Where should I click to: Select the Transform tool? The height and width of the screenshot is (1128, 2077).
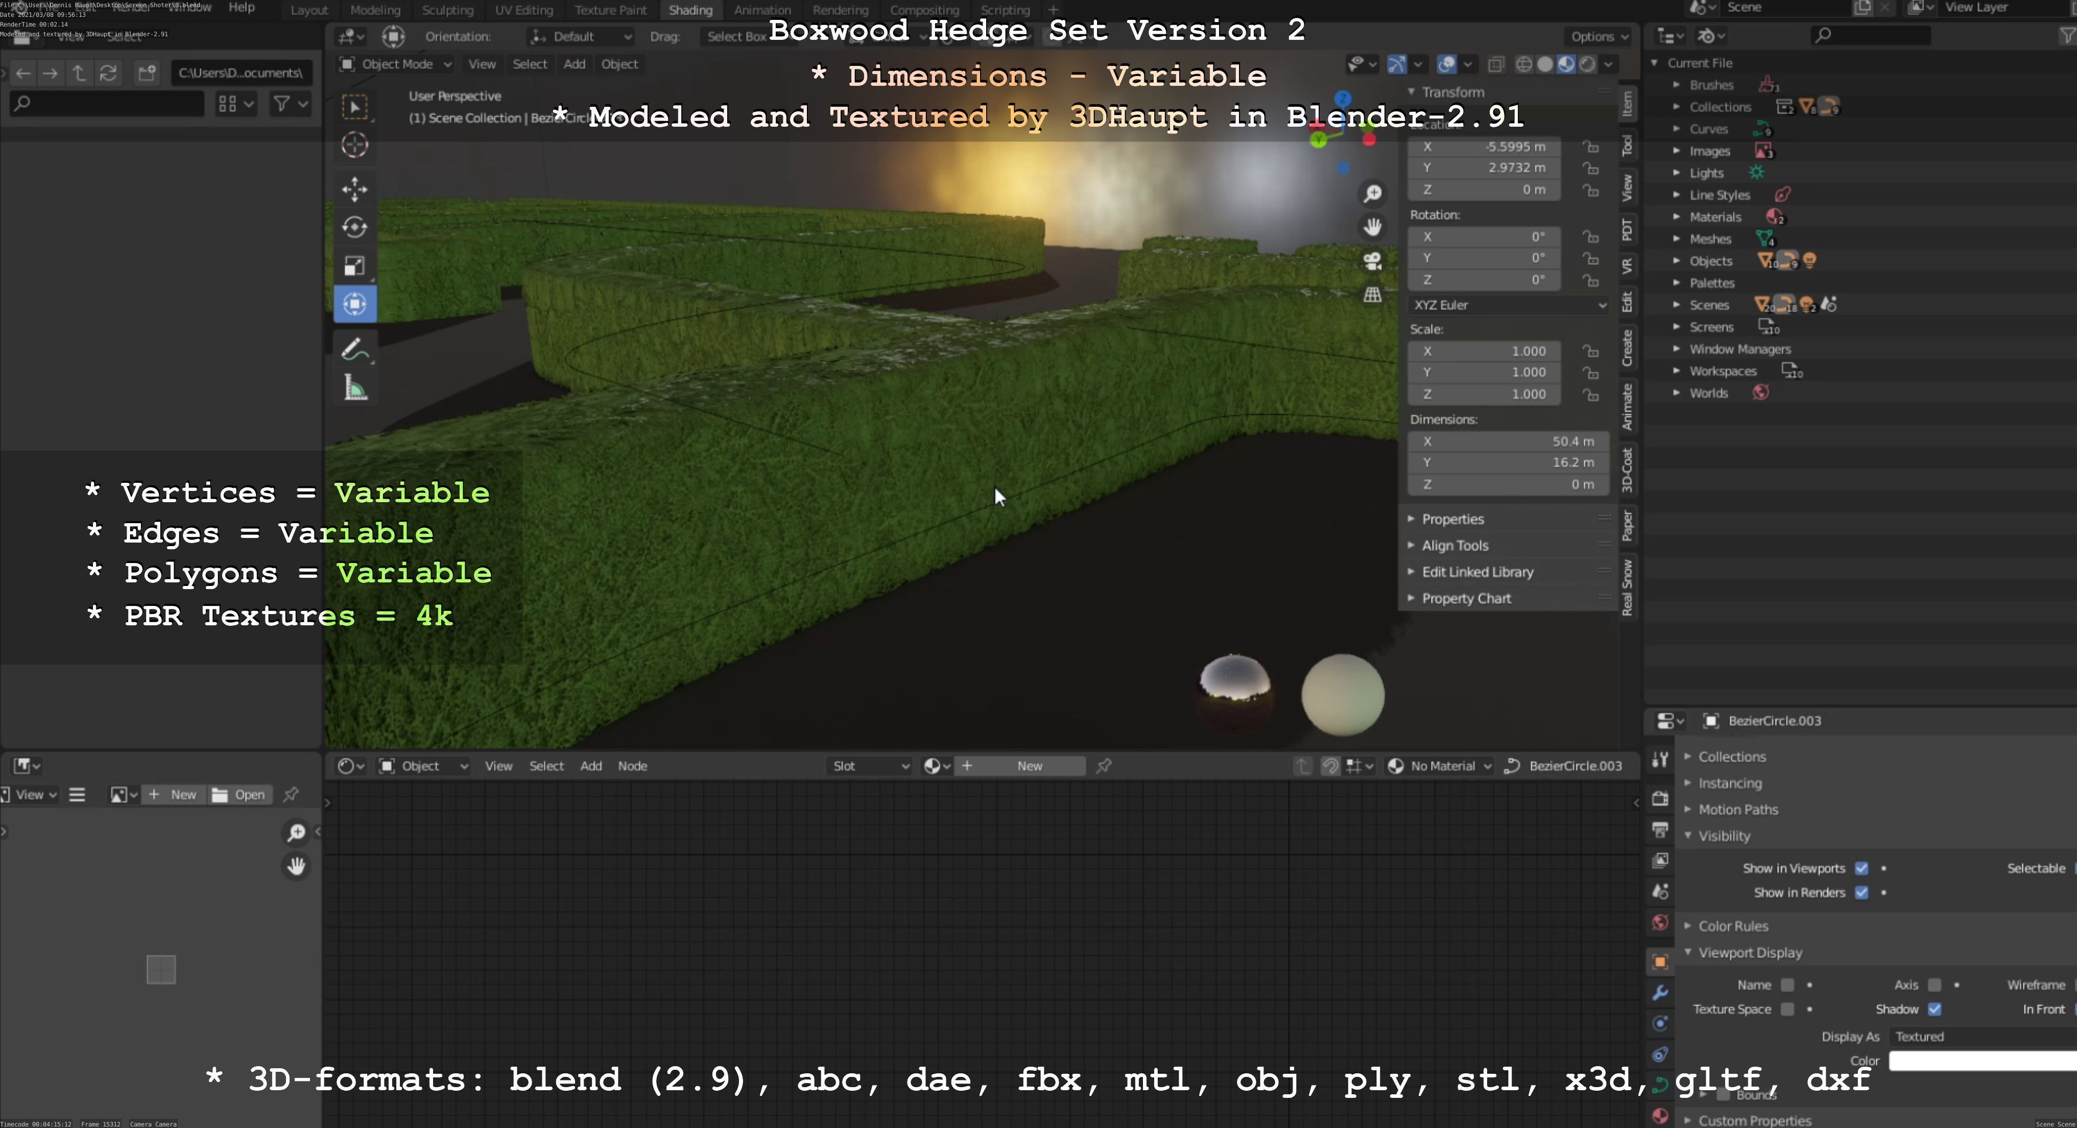tap(355, 304)
